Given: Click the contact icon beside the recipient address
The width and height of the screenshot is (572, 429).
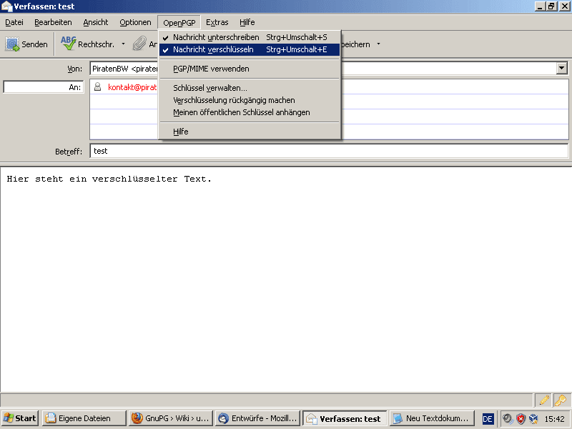Looking at the screenshot, I should pyautogui.click(x=98, y=87).
